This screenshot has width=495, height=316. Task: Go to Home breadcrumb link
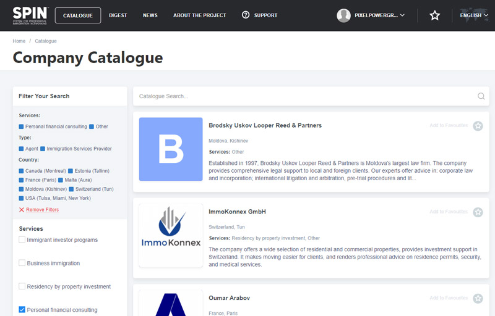tap(19, 41)
